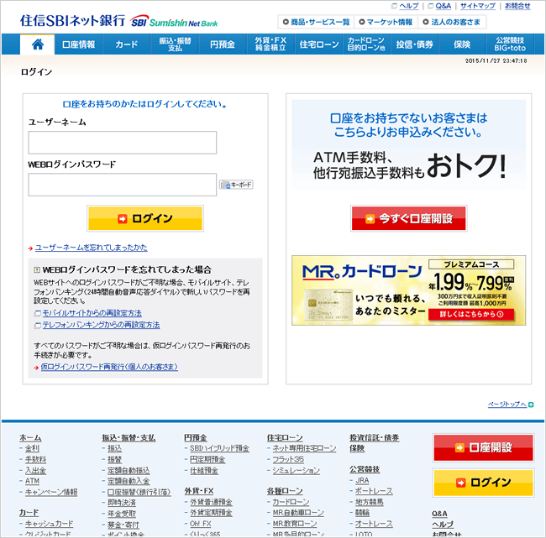
Task: Open テレフォンバンキングからの再設定方法 link
Action: coord(101,325)
